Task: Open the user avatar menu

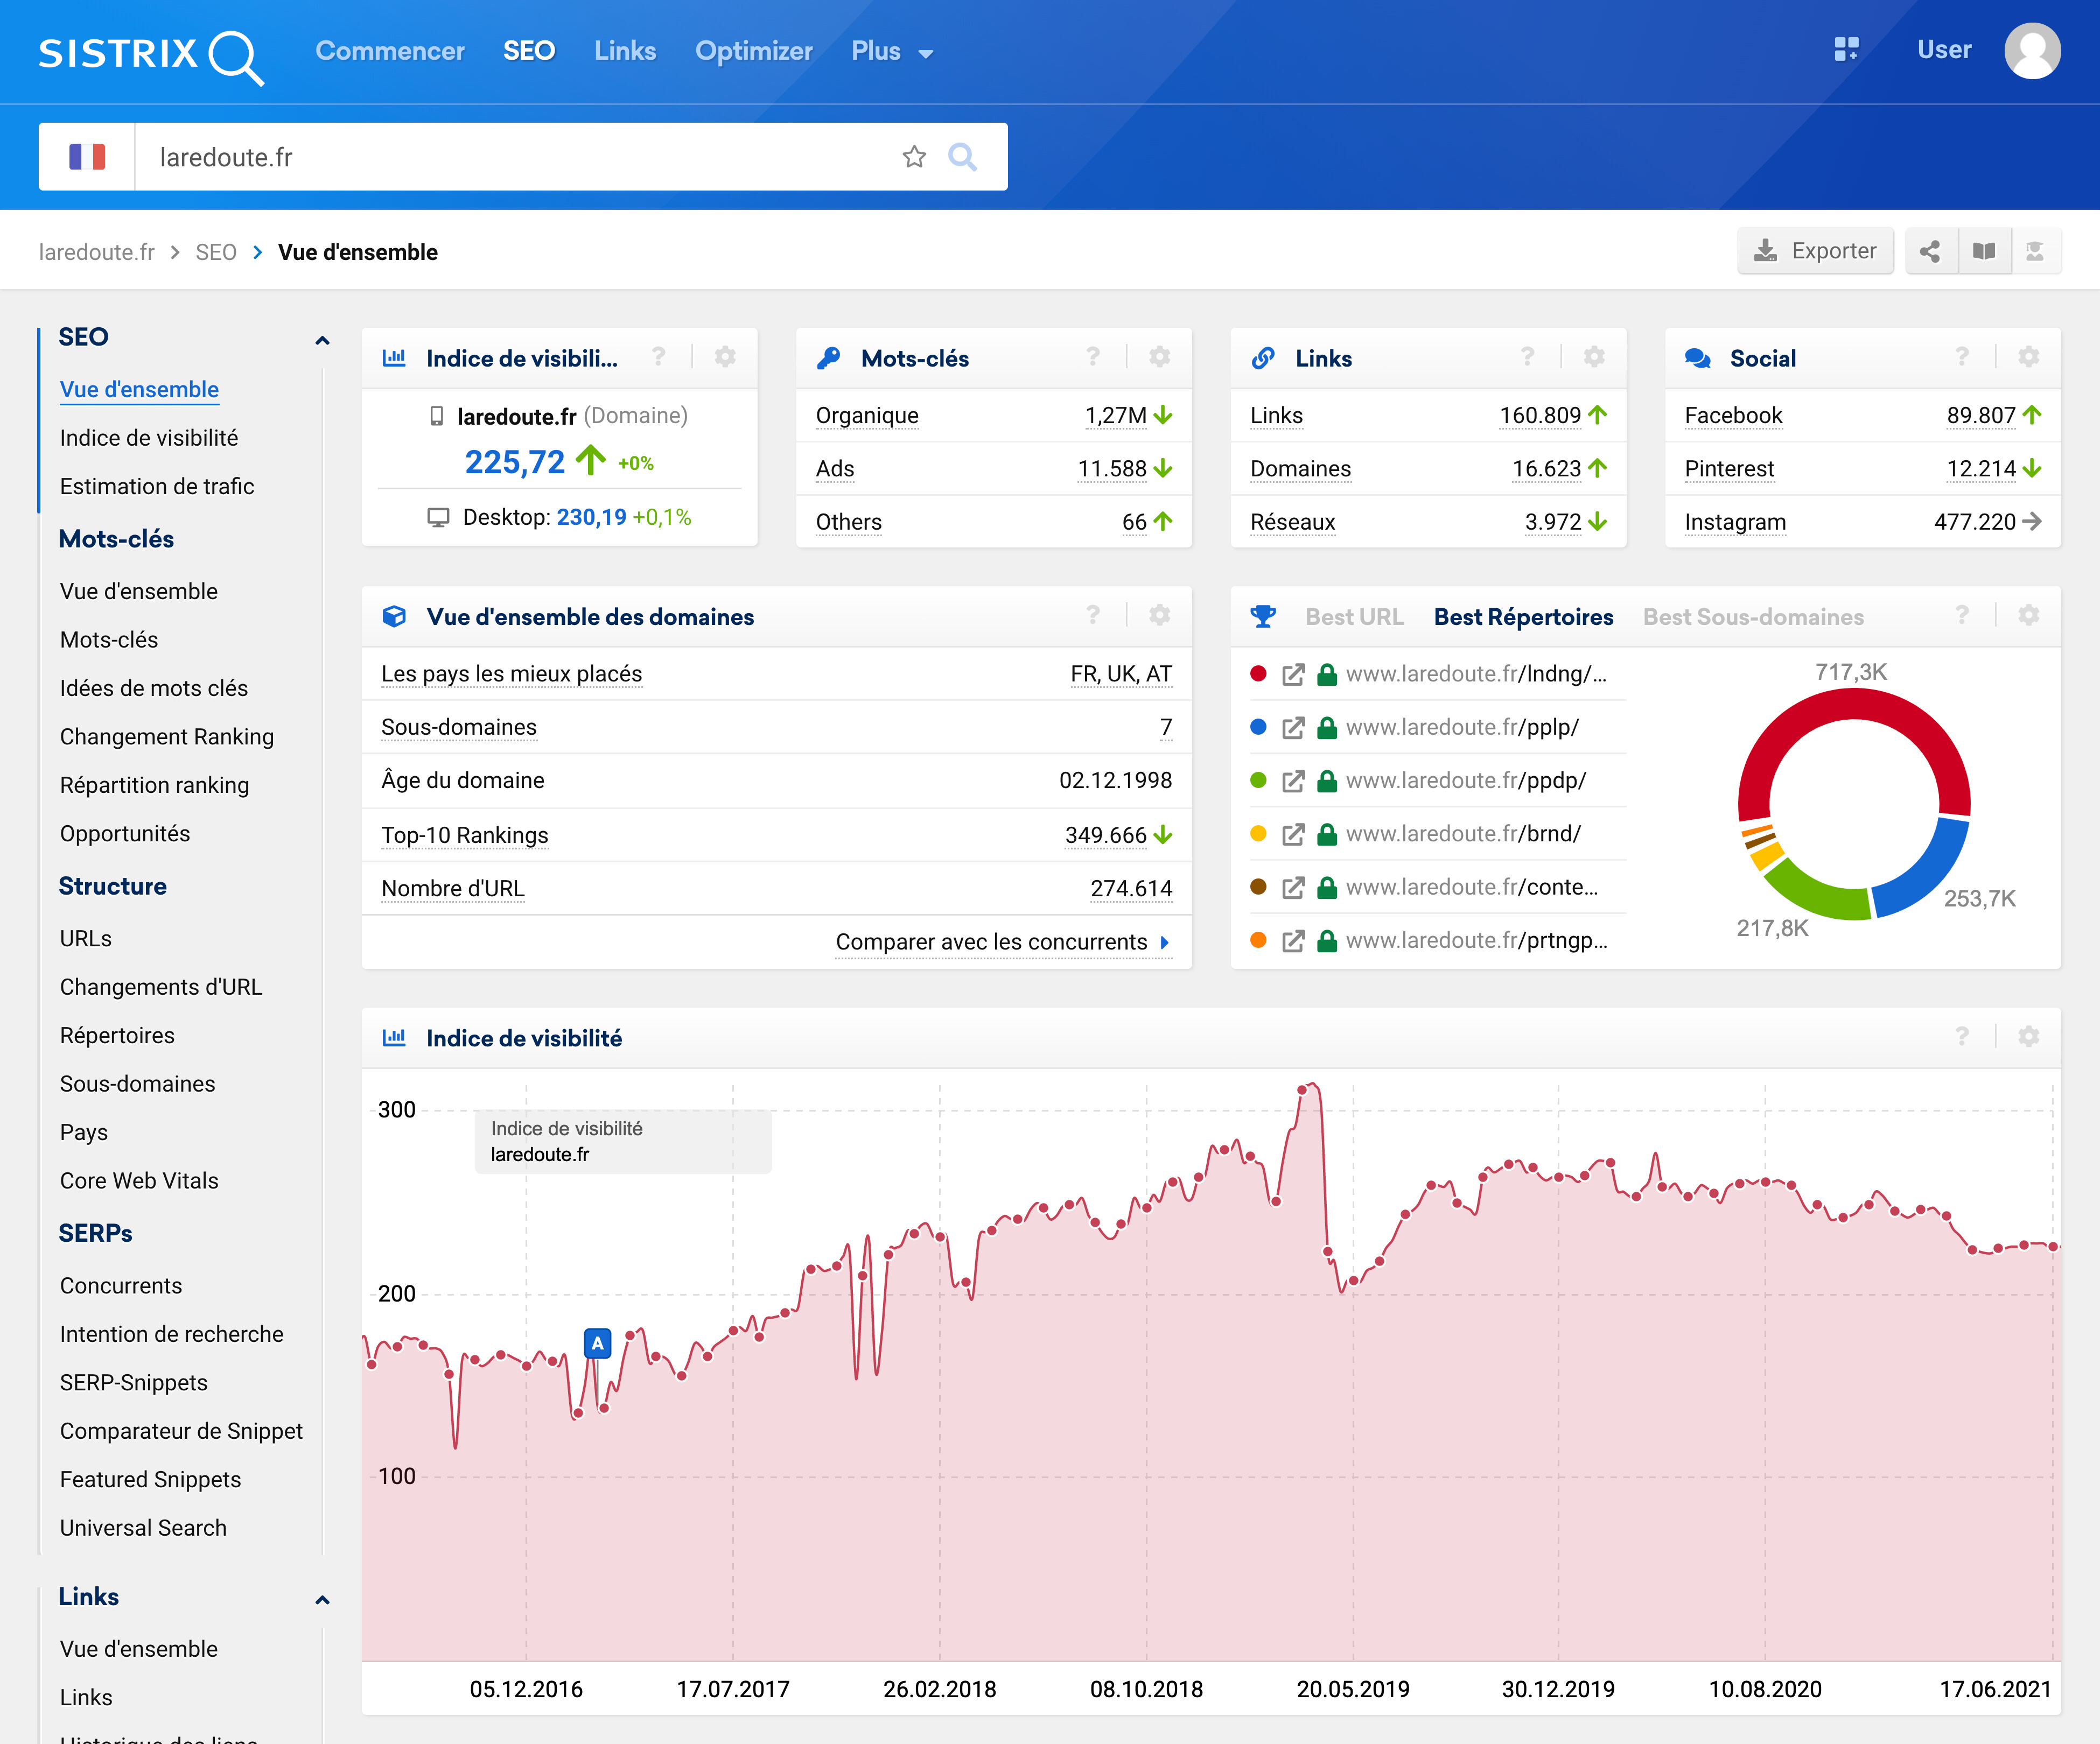Action: [2032, 50]
